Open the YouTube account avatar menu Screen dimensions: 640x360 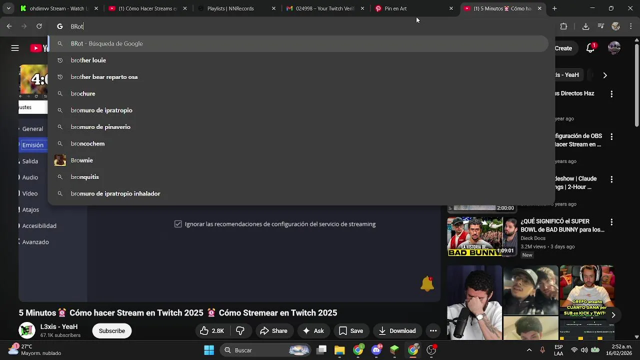614,48
